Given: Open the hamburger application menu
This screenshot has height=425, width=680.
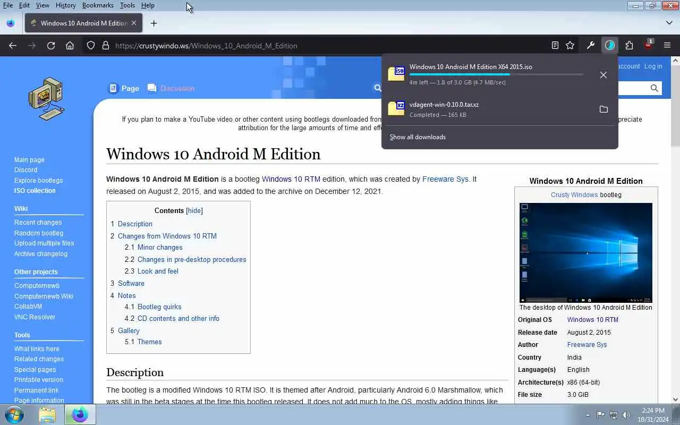Looking at the screenshot, I should click(x=667, y=46).
